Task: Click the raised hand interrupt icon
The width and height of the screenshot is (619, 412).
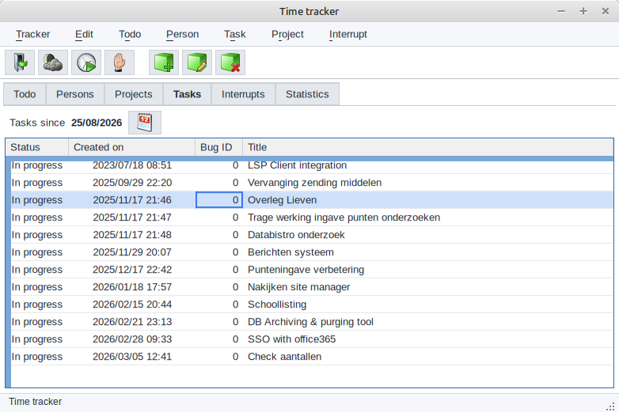Action: [120, 62]
